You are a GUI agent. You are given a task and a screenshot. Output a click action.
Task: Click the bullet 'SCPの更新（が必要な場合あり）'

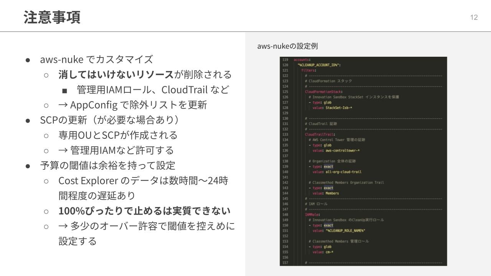tap(110, 120)
